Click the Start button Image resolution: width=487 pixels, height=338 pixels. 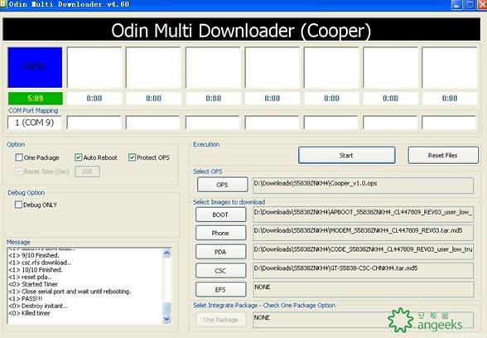346,155
